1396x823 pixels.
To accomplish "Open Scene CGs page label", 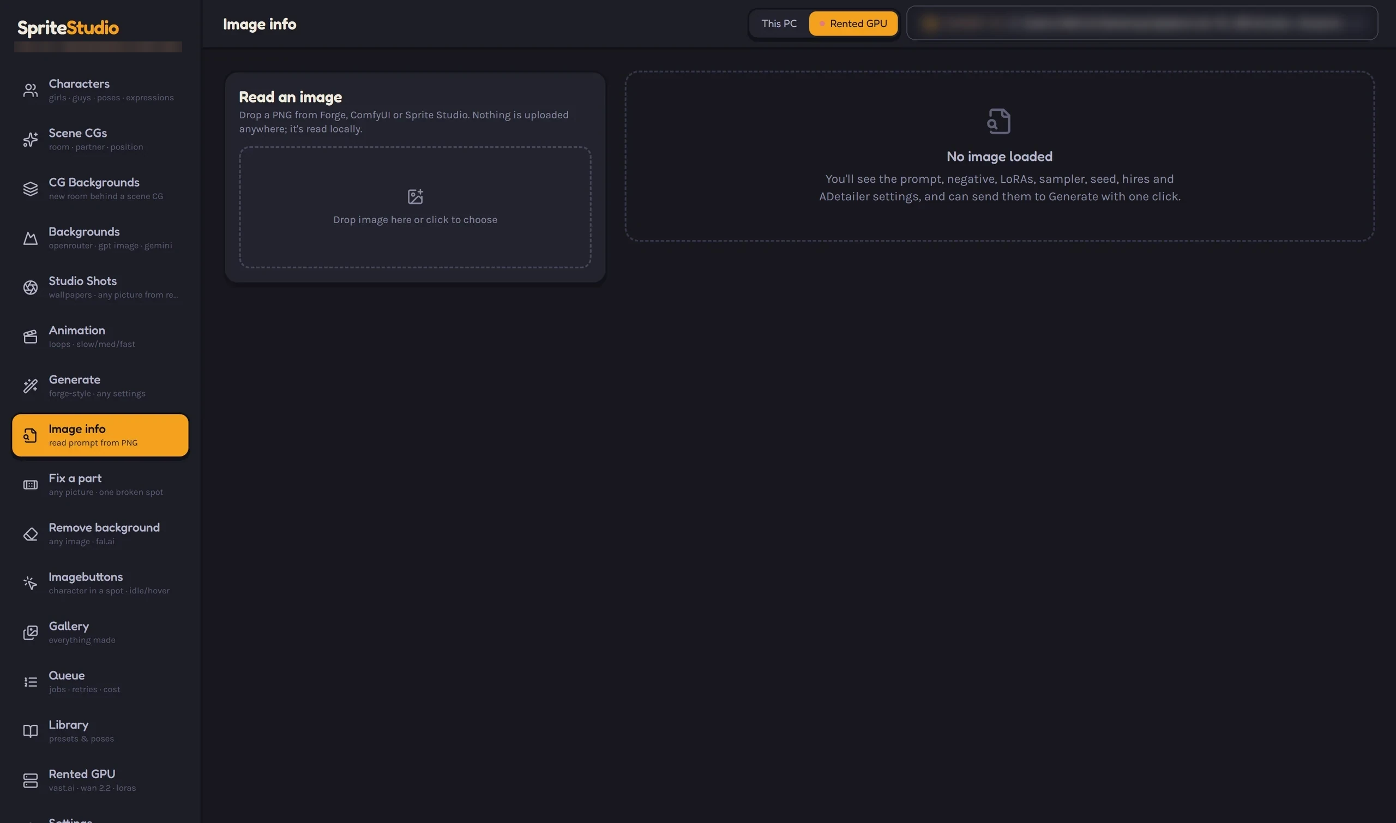I will tap(77, 133).
